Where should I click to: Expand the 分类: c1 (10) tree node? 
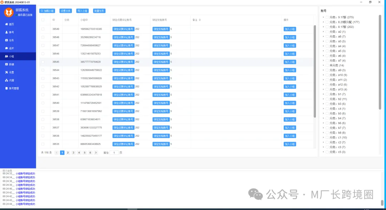323,137
